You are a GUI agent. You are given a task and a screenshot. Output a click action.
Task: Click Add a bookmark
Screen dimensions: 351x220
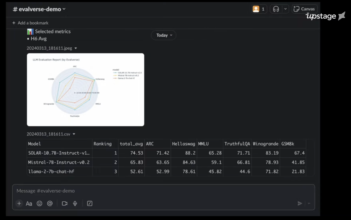point(30,23)
